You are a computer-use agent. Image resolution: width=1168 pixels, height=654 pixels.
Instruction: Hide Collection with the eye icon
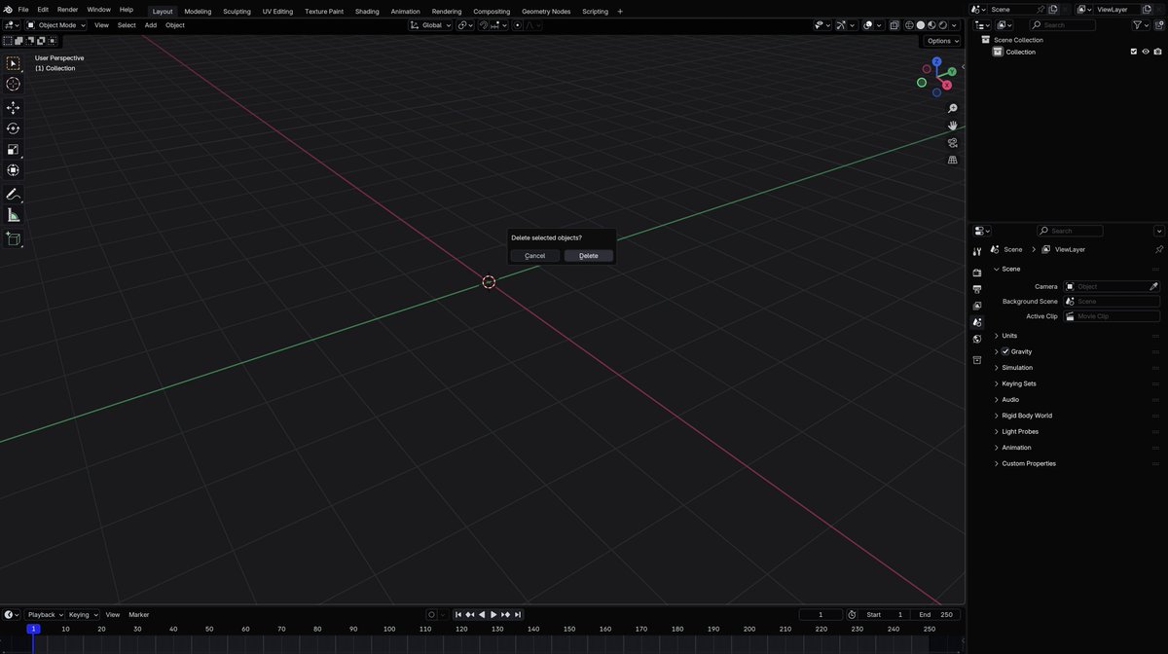point(1146,52)
